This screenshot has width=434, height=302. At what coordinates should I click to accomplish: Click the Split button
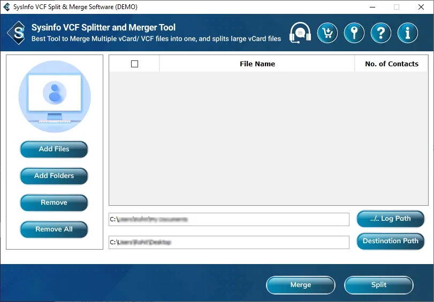tap(379, 285)
